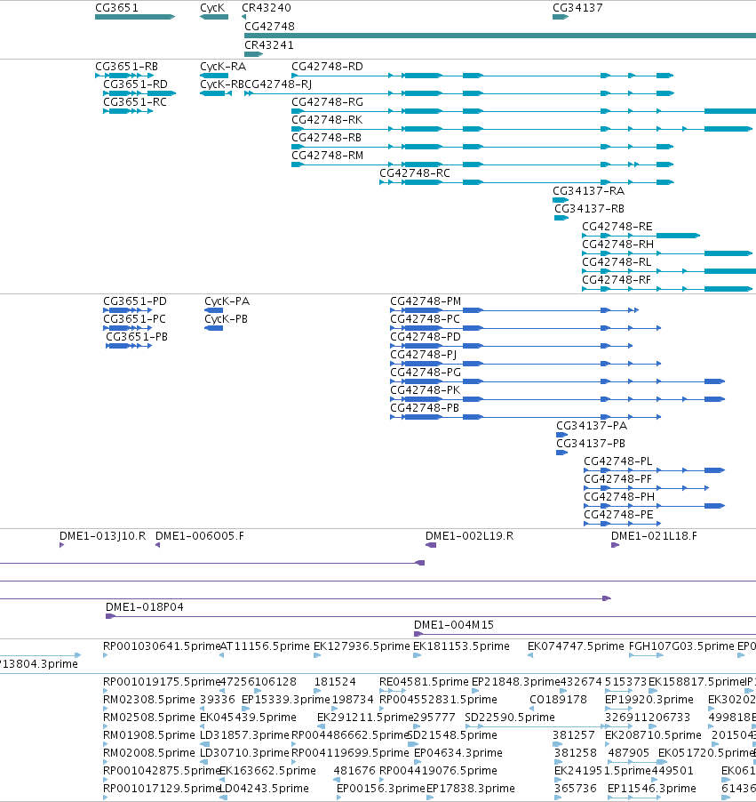
Task: Select the CycK-RA transcript
Action: tap(214, 76)
